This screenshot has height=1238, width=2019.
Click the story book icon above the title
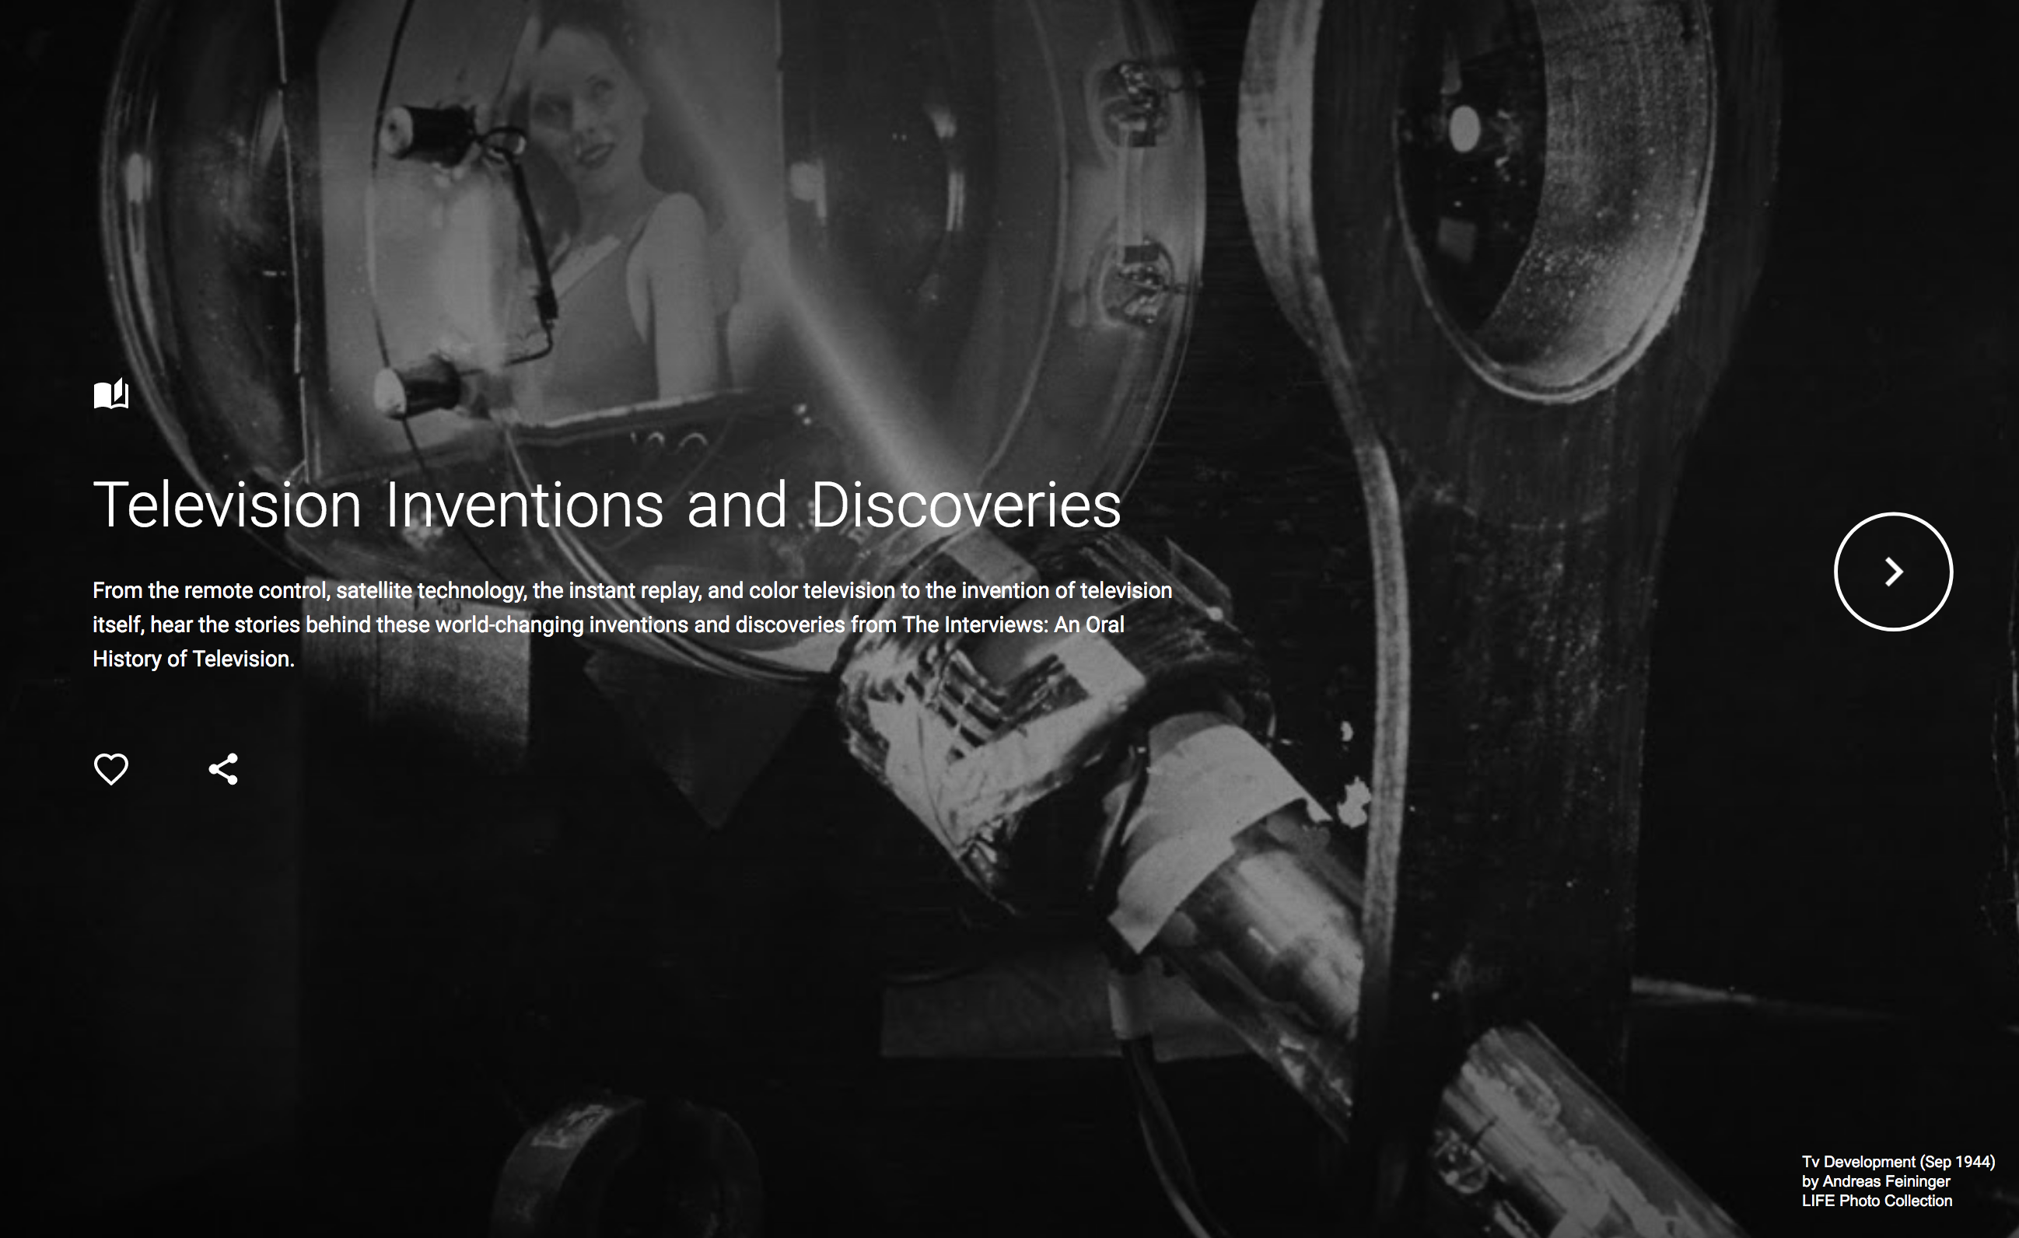(110, 393)
